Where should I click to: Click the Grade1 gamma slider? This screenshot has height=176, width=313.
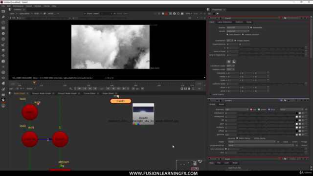[266, 135]
